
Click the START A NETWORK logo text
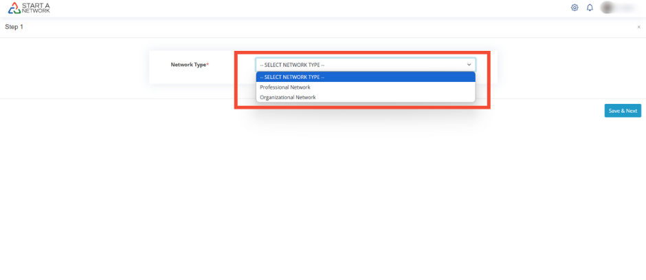(x=36, y=8)
